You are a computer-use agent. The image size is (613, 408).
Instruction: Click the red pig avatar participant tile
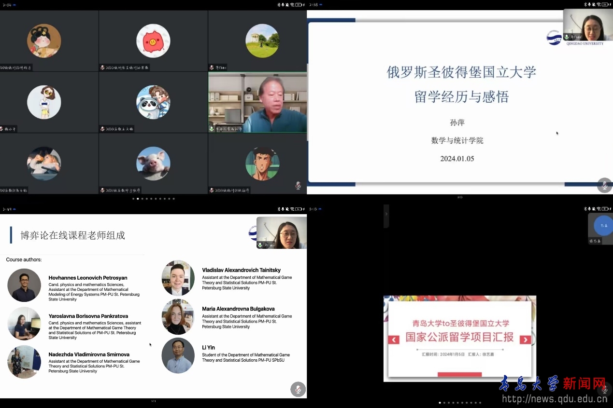pos(153,41)
